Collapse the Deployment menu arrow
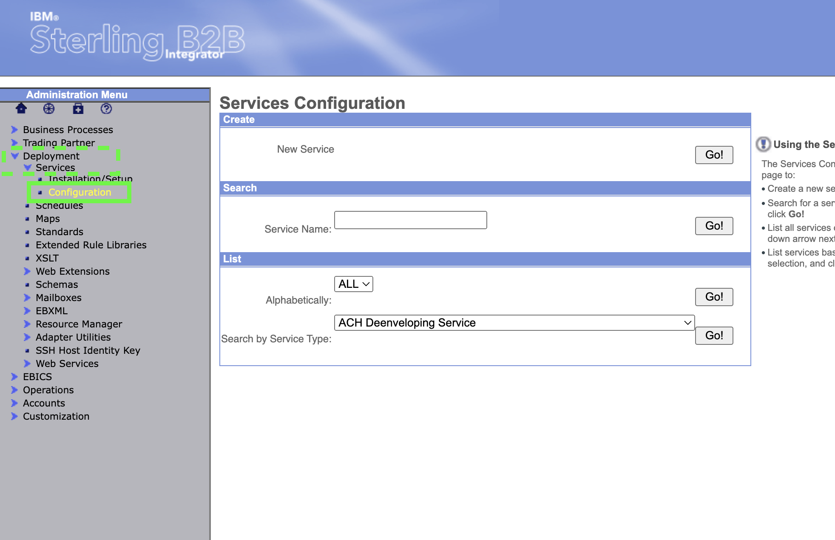 (x=15, y=156)
